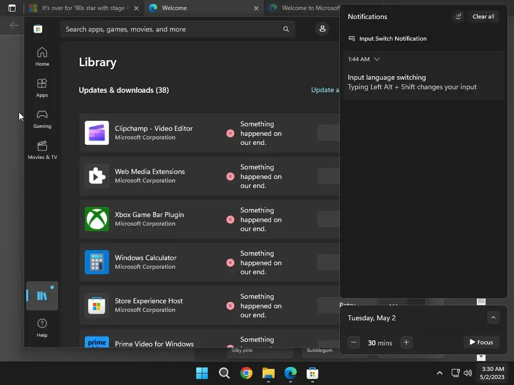
Task: Collapse the calendar with chevron button
Action: (x=493, y=317)
